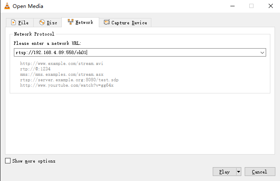Viewport: 280px width, 181px height.
Task: Go to the Capture Device tab label
Action: 129,23
